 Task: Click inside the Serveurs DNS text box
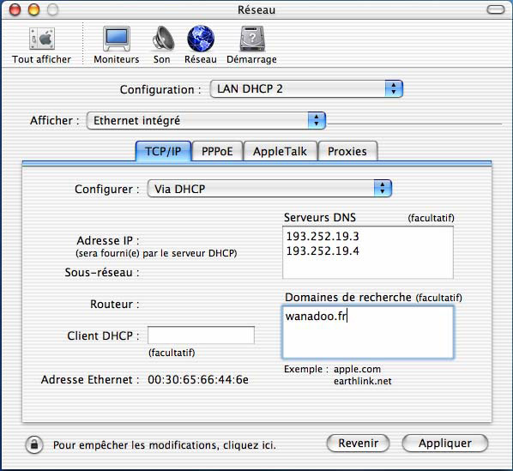[x=368, y=252]
